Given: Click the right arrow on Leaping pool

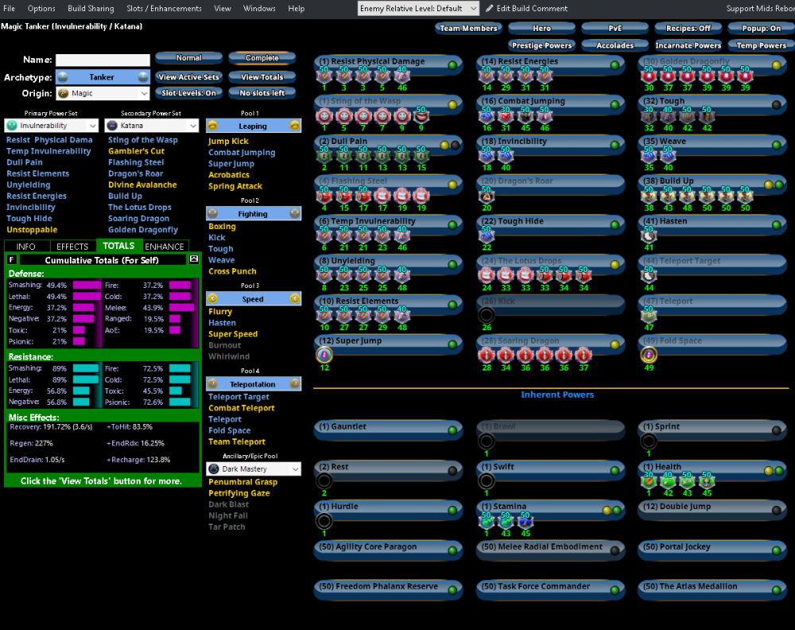Looking at the screenshot, I should click(x=295, y=126).
